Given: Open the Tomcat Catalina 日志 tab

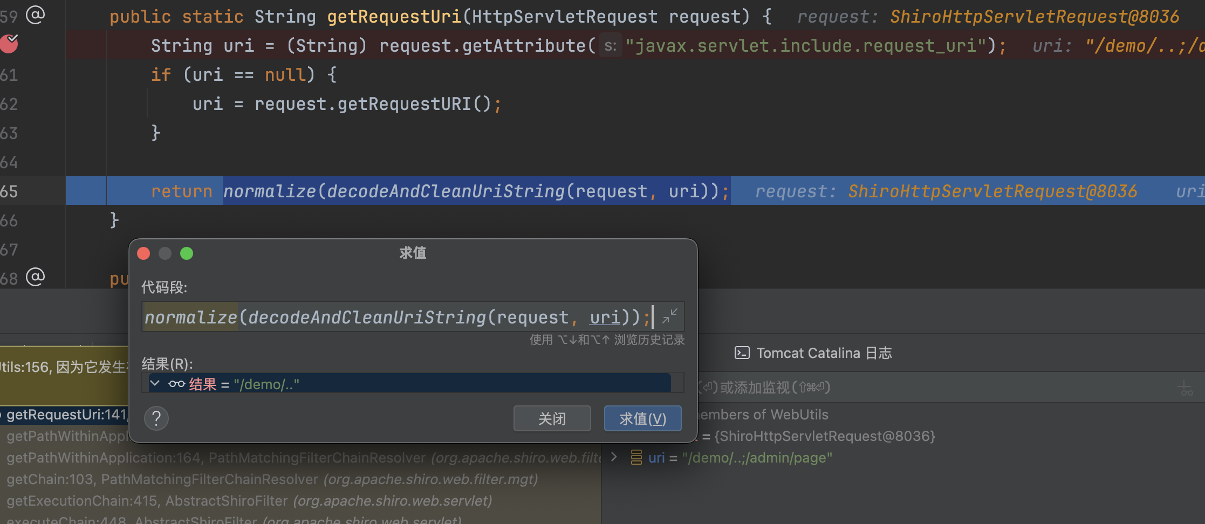Looking at the screenshot, I should 823,353.
